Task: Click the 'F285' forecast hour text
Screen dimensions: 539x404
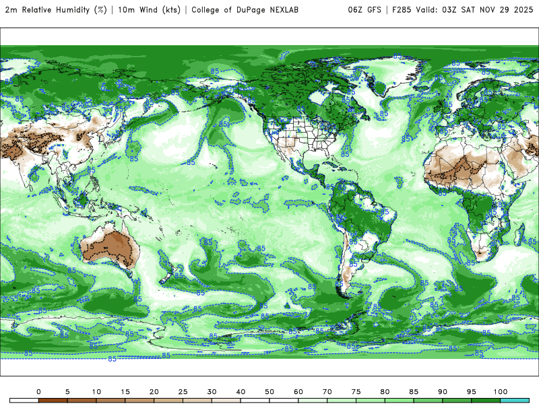Action: pyautogui.click(x=402, y=10)
